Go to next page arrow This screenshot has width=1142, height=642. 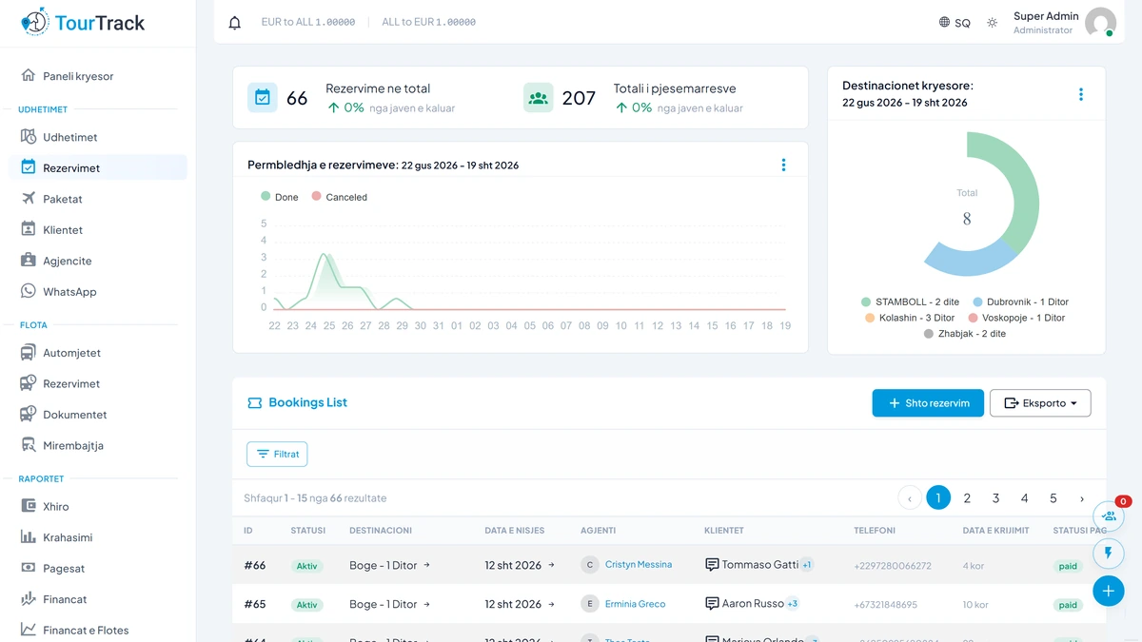1082,498
